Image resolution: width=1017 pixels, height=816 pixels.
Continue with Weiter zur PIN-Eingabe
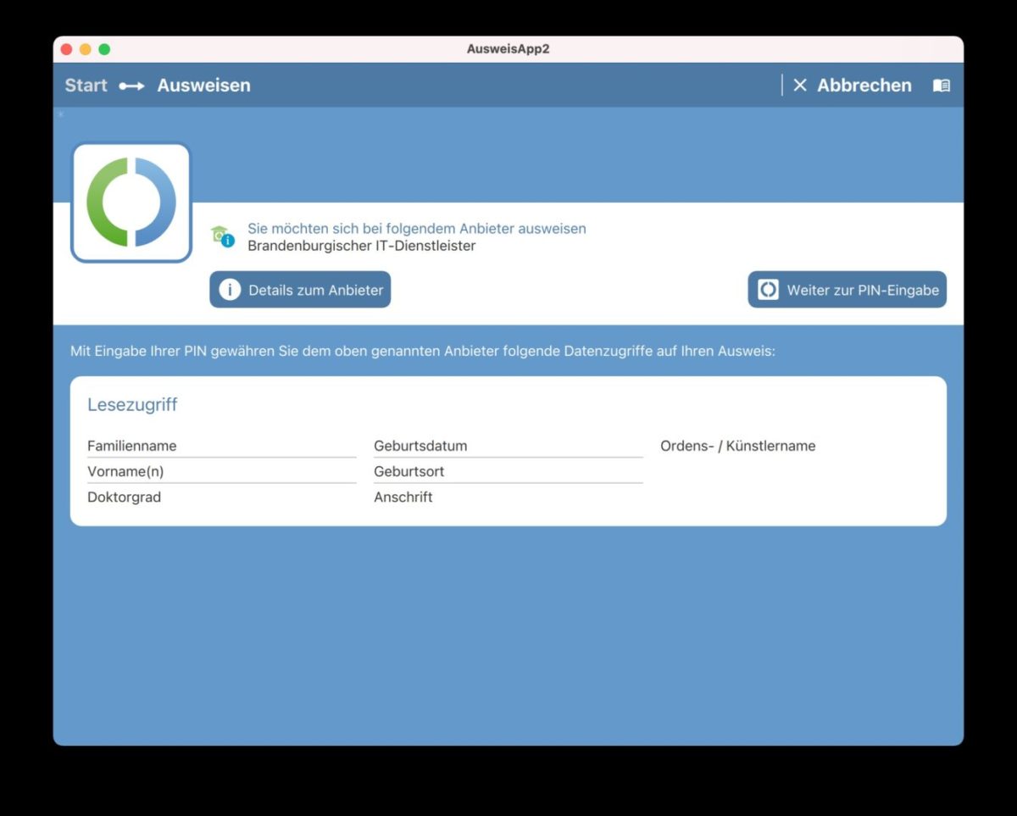click(847, 290)
